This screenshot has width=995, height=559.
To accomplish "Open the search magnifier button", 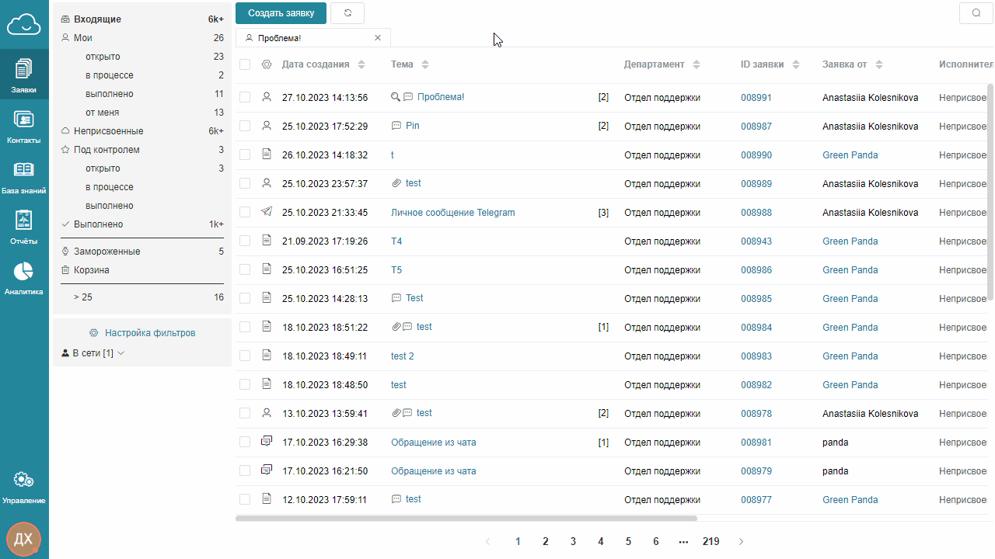I will point(976,12).
